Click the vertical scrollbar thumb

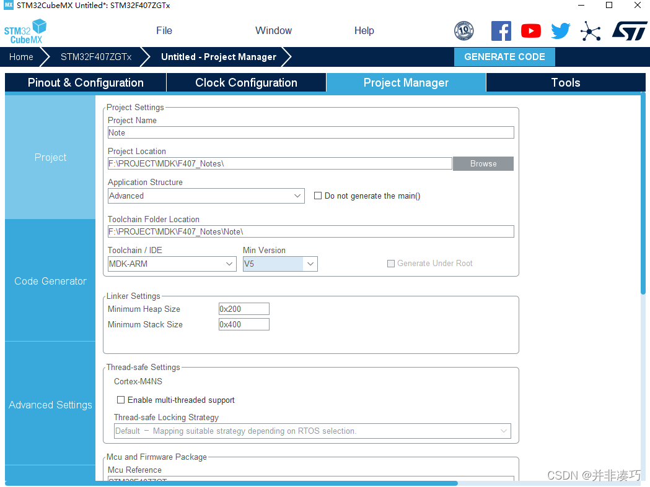coord(643,194)
